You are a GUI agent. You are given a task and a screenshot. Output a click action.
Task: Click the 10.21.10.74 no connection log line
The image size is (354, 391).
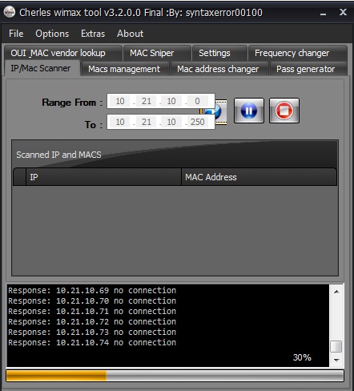pos(92,342)
